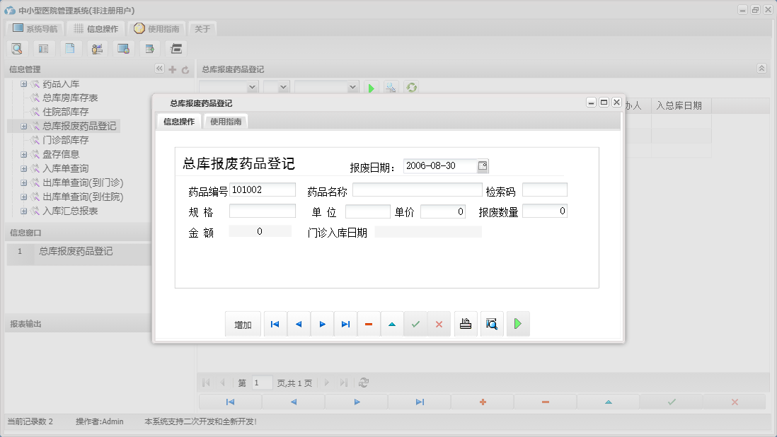This screenshot has height=437, width=777.
Task: Go to first record in the dialog navigator
Action: (x=275, y=324)
